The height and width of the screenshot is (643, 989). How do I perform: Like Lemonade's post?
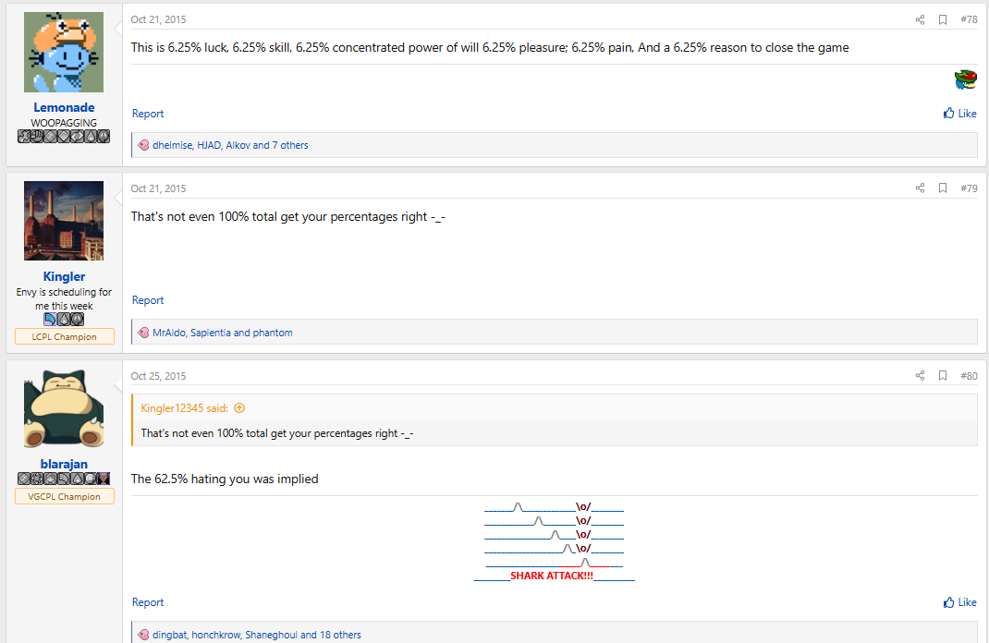(959, 114)
